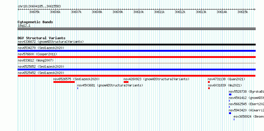
Task: Open the nsv576600 (Cooper2011) label
Action: 37,54
